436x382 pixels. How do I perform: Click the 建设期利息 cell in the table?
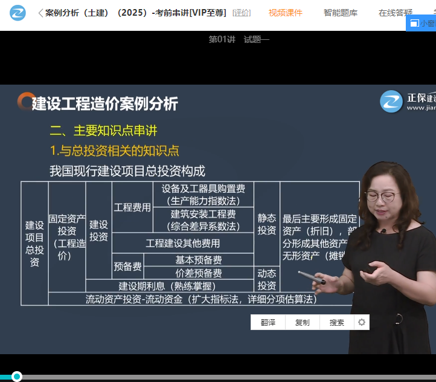[167, 286]
